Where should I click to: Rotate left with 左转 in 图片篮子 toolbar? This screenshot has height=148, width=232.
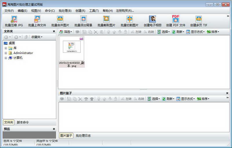pos(126,99)
